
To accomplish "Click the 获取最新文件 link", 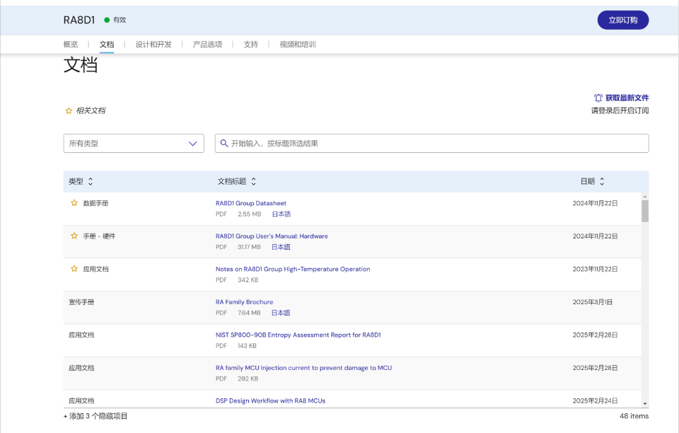I will (x=627, y=98).
